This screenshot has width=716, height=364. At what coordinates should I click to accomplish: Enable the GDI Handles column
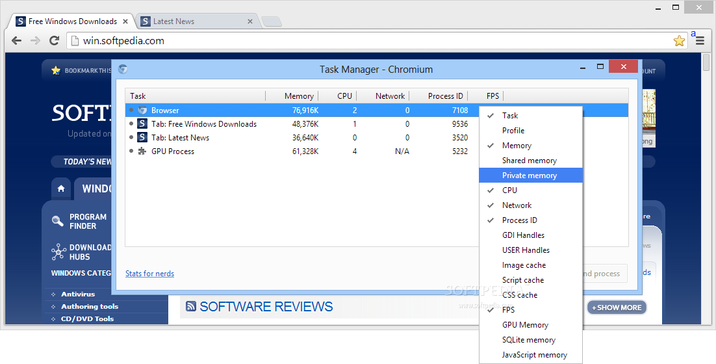[531, 235]
